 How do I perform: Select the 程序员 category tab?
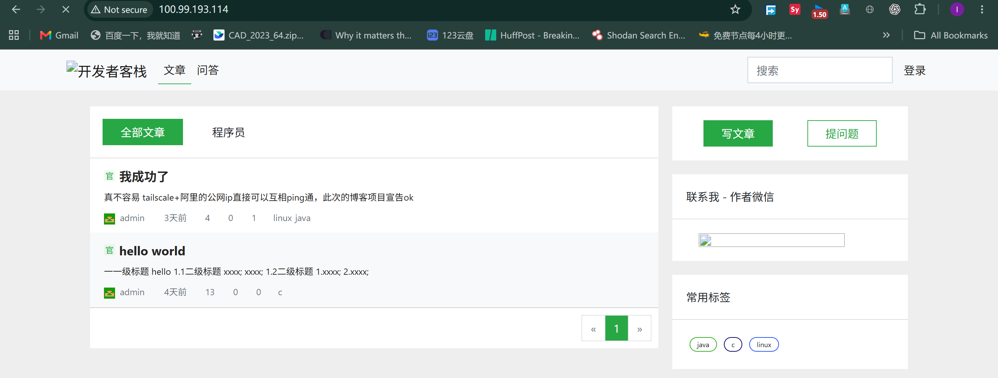point(228,132)
